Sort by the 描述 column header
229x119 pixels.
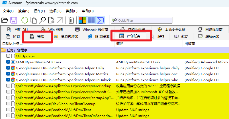pos(148,44)
